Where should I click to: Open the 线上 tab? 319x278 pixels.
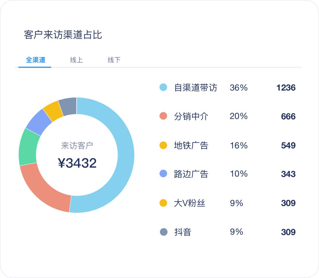point(76,60)
